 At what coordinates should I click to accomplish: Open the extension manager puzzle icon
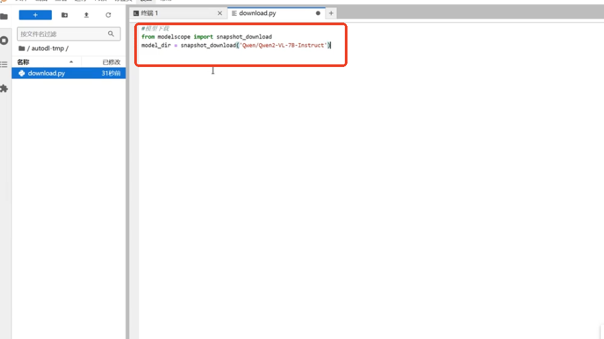tap(4, 88)
